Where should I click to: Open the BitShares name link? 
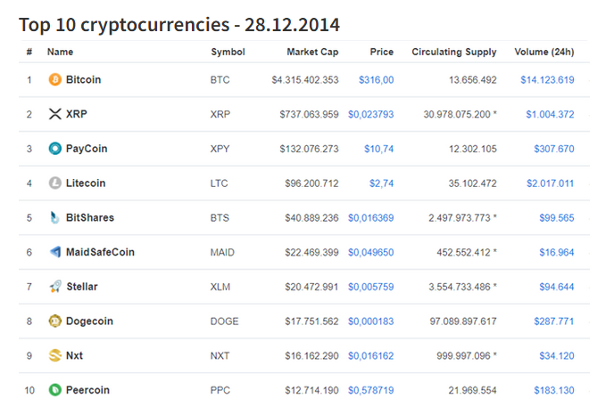tap(90, 217)
